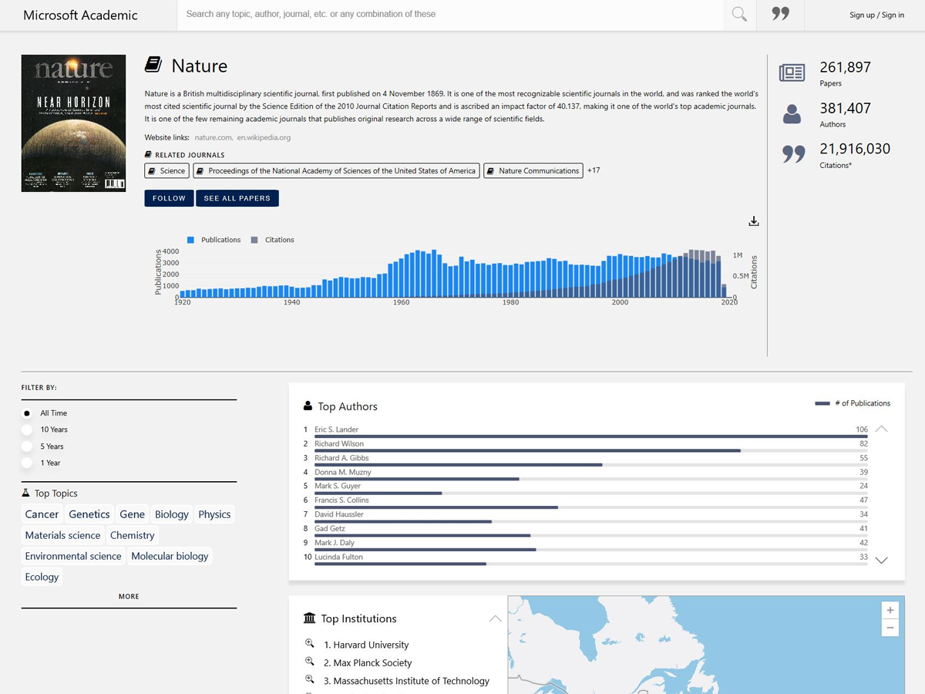Click magnifier icon next to Harvard University

[x=310, y=644]
